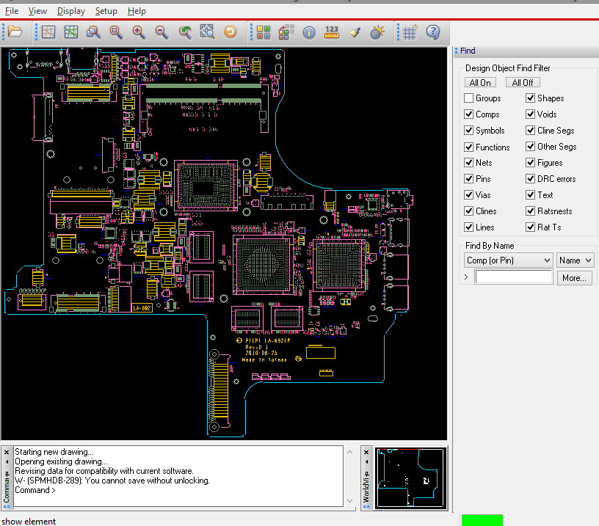Click the More... button
This screenshot has height=526, width=599.
[574, 278]
